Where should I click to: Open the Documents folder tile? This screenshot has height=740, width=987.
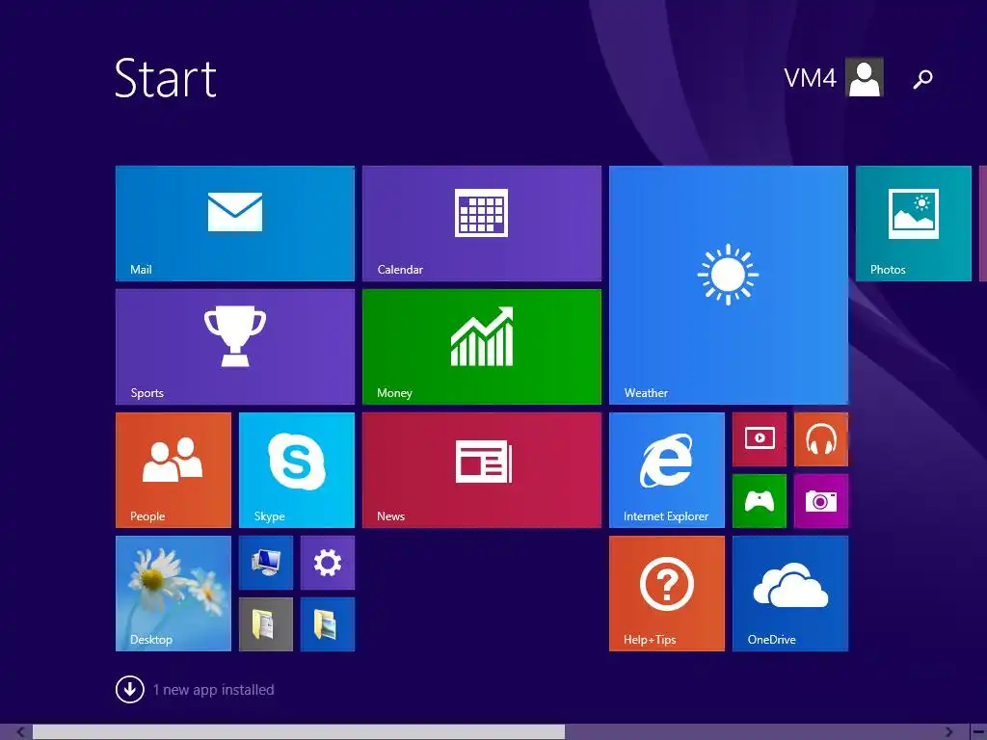point(266,624)
